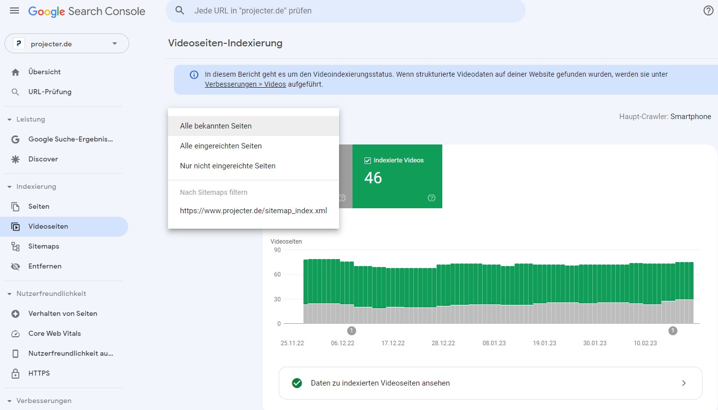Click the Sitemaps tree icon
The width and height of the screenshot is (718, 410).
pos(15,247)
